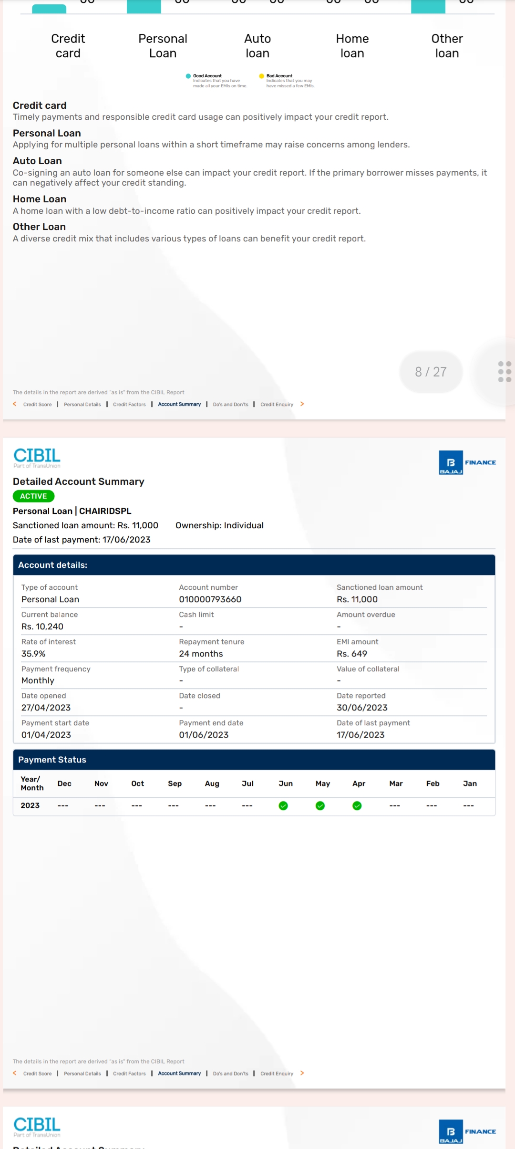Click the right arrow after Credit Enquiry below Payment Status
Image resolution: width=515 pixels, height=1149 pixels.
302,1073
